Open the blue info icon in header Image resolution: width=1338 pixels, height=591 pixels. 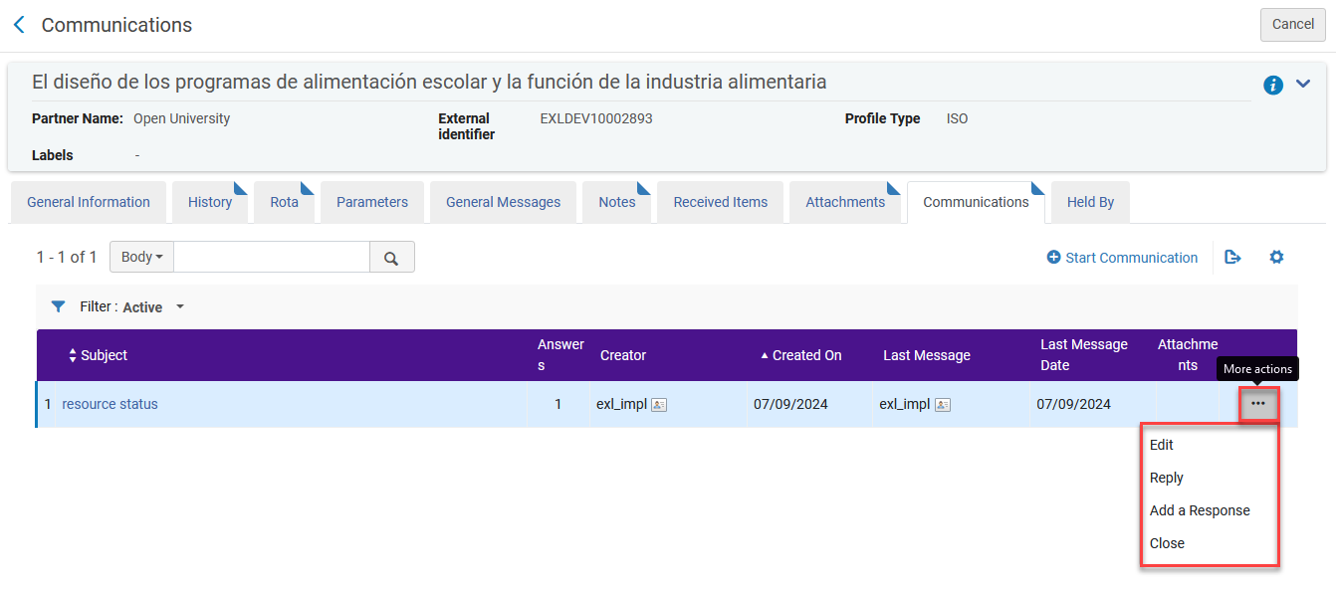[1272, 86]
